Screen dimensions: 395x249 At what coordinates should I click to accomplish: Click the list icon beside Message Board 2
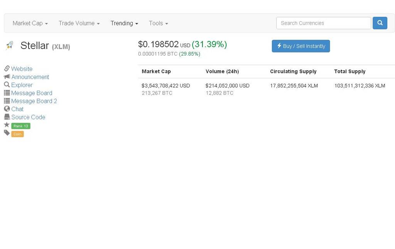click(7, 101)
